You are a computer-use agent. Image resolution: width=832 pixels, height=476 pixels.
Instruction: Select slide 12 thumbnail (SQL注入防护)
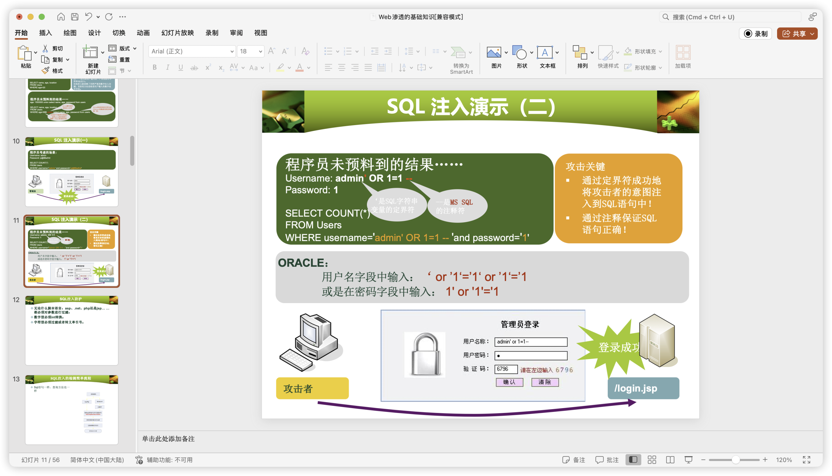[x=71, y=330]
